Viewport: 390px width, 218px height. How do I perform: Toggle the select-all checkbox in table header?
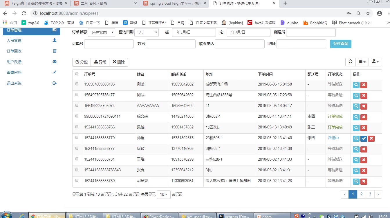pyautogui.click(x=77, y=74)
